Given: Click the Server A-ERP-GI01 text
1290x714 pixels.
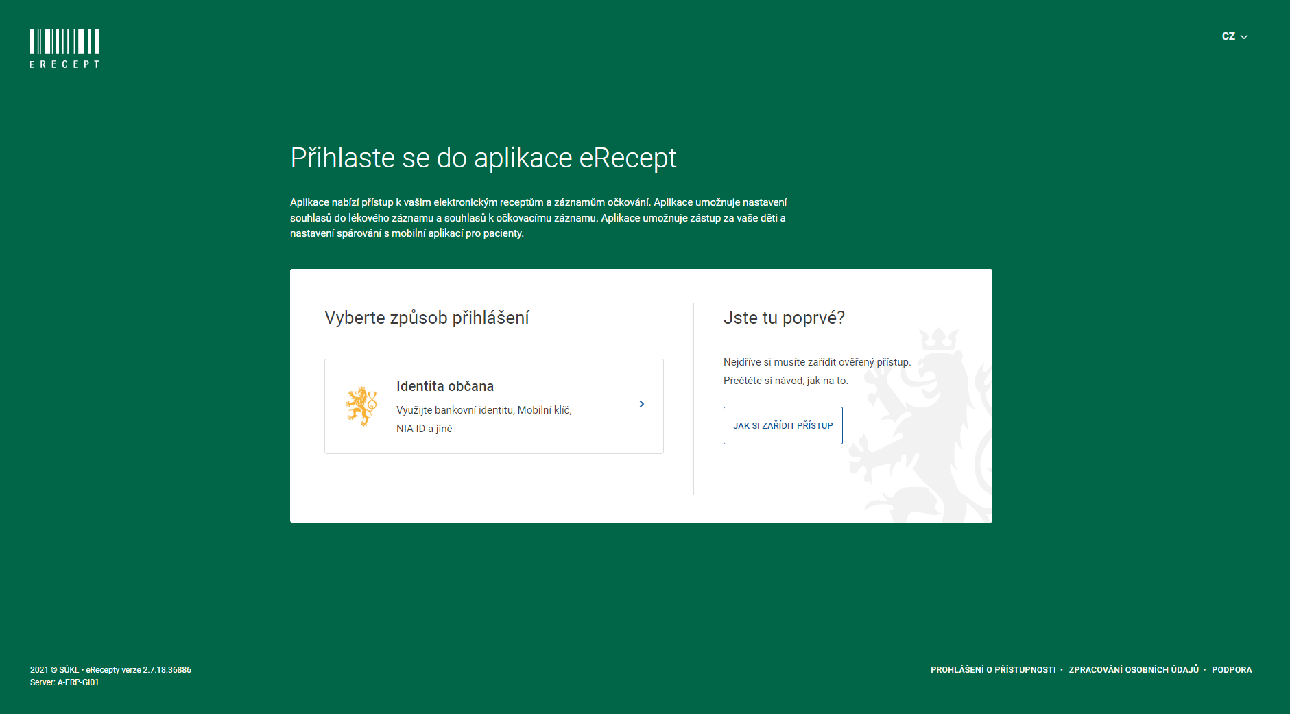Looking at the screenshot, I should 64,682.
